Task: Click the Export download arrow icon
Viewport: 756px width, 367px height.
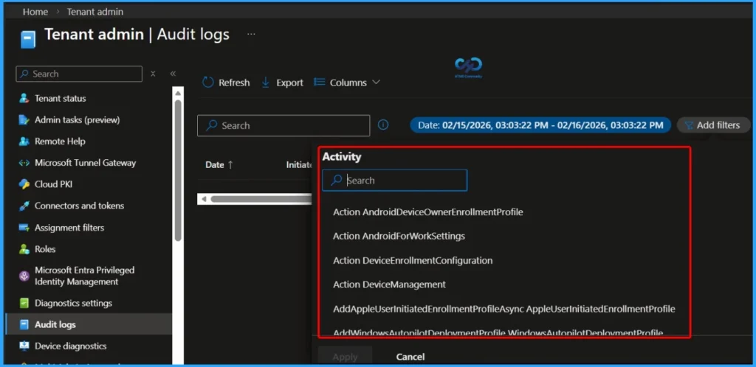Action: (265, 83)
